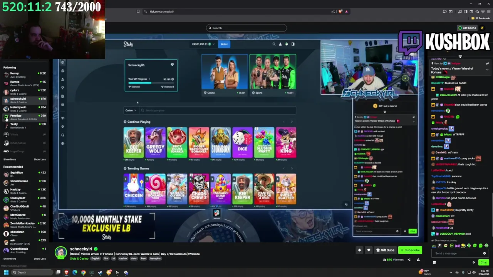This screenshot has width=493, height=277.
Task: Click the search magnifier in Stake header
Action: tap(274, 44)
